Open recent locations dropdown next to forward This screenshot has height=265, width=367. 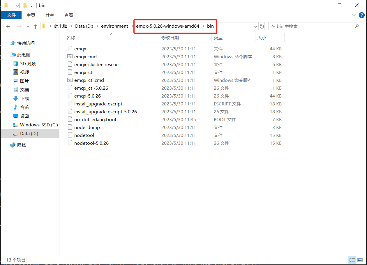(x=28, y=26)
